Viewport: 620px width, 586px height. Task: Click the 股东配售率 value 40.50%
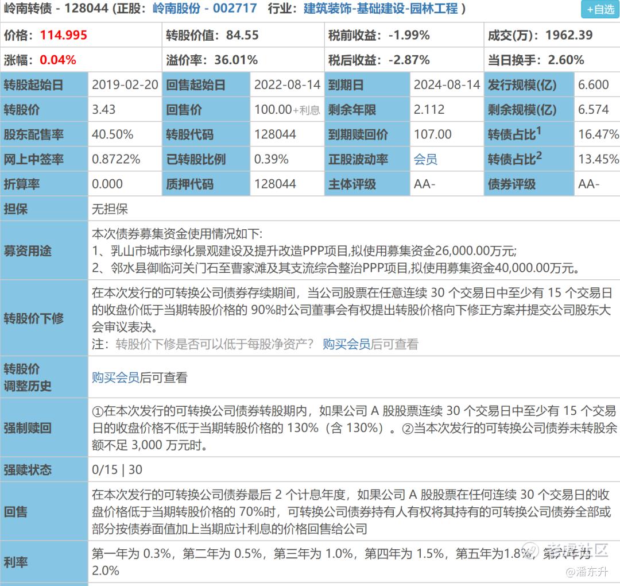[x=113, y=134]
